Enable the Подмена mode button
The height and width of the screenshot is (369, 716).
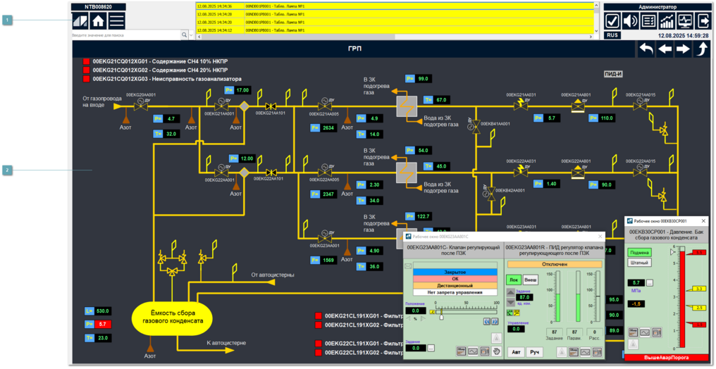[x=639, y=252]
